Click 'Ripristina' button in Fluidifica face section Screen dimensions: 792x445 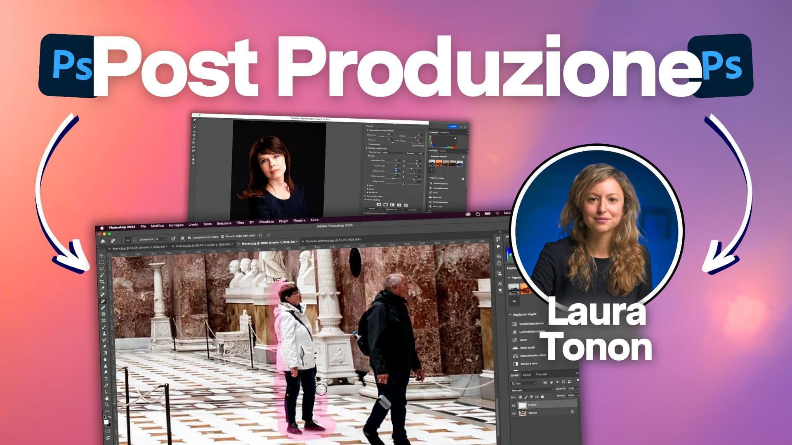pyautogui.click(x=410, y=153)
